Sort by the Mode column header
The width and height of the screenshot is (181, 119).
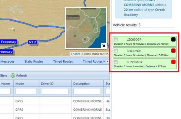coord(26,84)
